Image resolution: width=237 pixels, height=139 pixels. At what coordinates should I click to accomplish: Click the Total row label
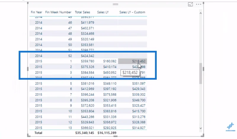click(38, 133)
